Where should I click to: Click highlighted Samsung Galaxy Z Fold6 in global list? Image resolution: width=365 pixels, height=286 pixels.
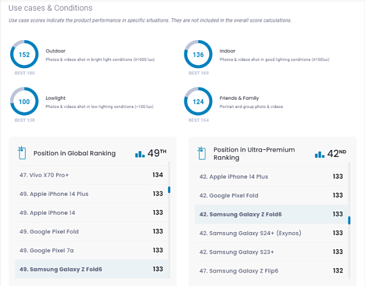91,269
